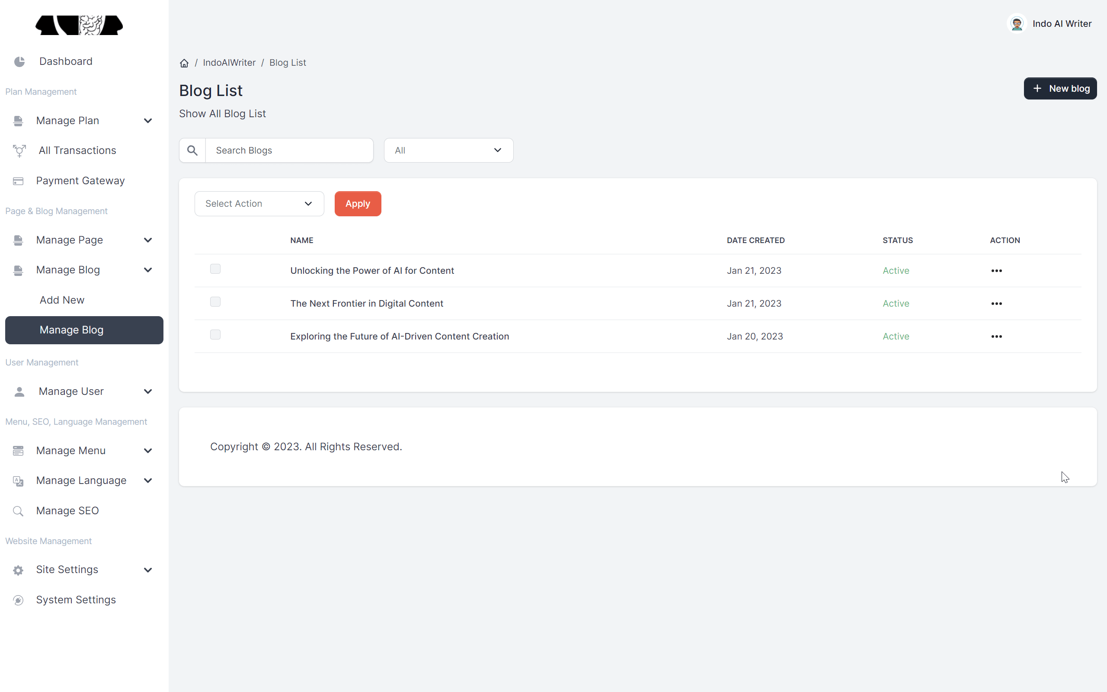Click inside the Search Blogs field
Screen dimensions: 1107x692
290,150
